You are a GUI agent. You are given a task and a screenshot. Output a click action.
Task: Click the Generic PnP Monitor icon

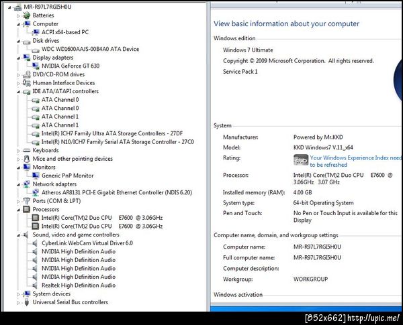click(36, 176)
